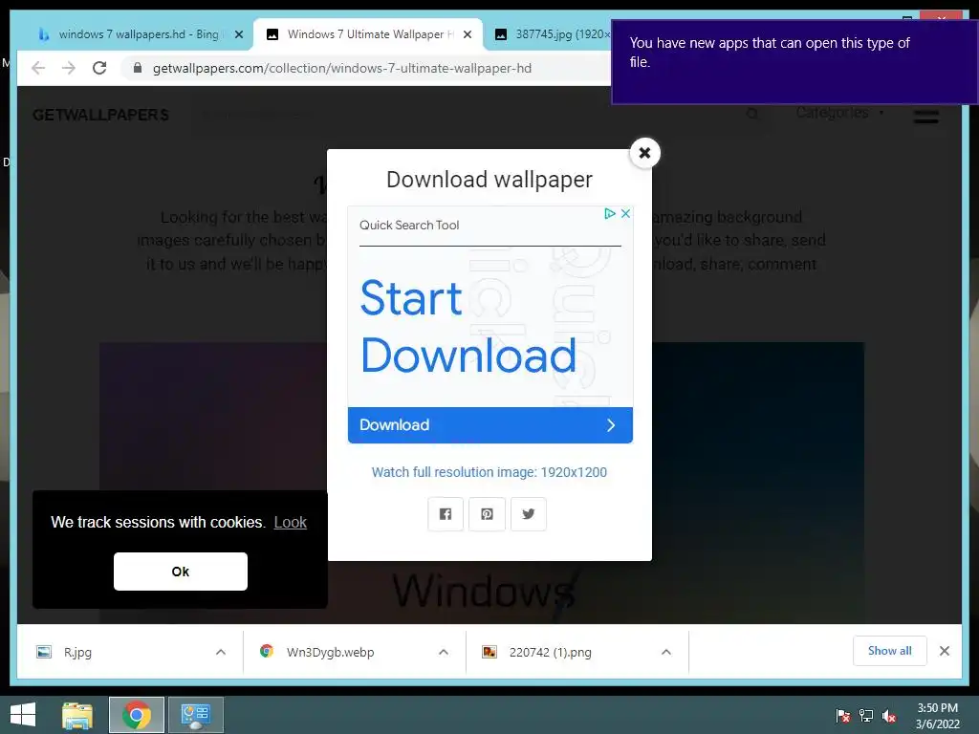Expand R.jpg download options
The width and height of the screenshot is (979, 734).
[x=221, y=652]
